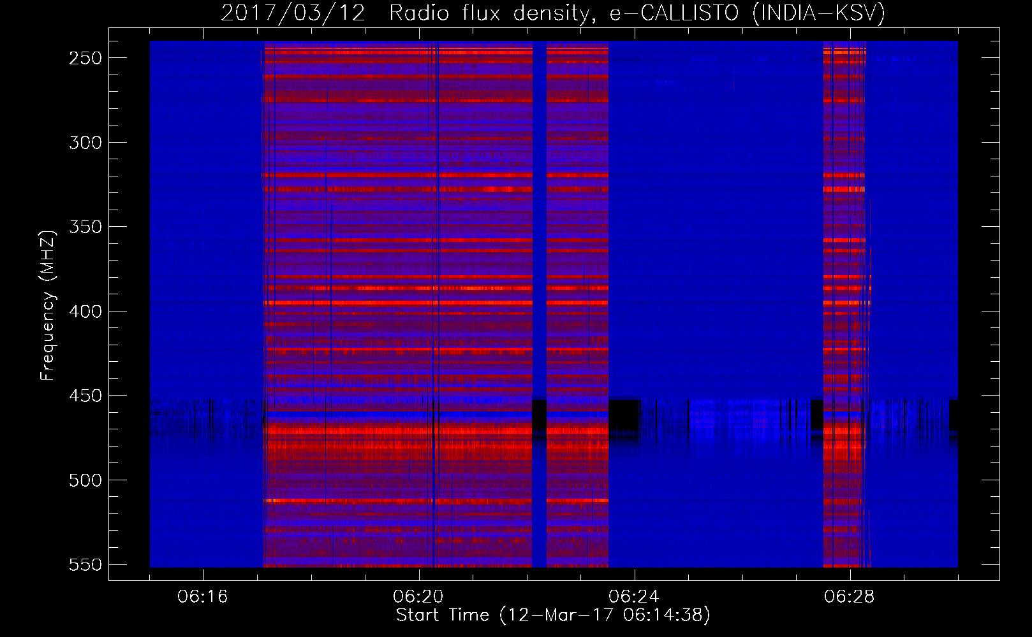Click the 550 frequency tick label
Screen dimensions: 1032x637
85,565
